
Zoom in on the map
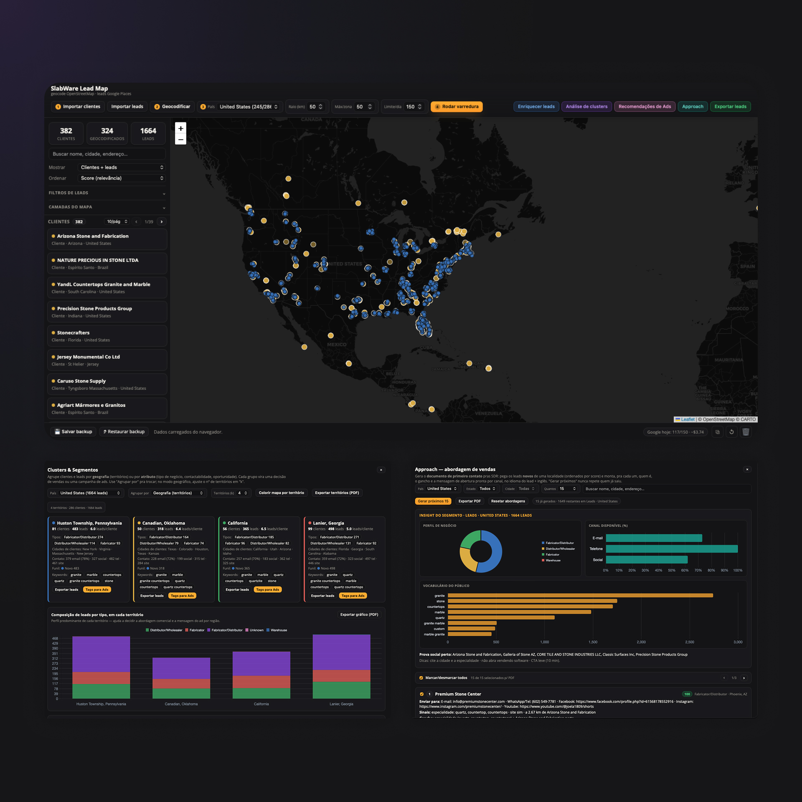tap(180, 128)
